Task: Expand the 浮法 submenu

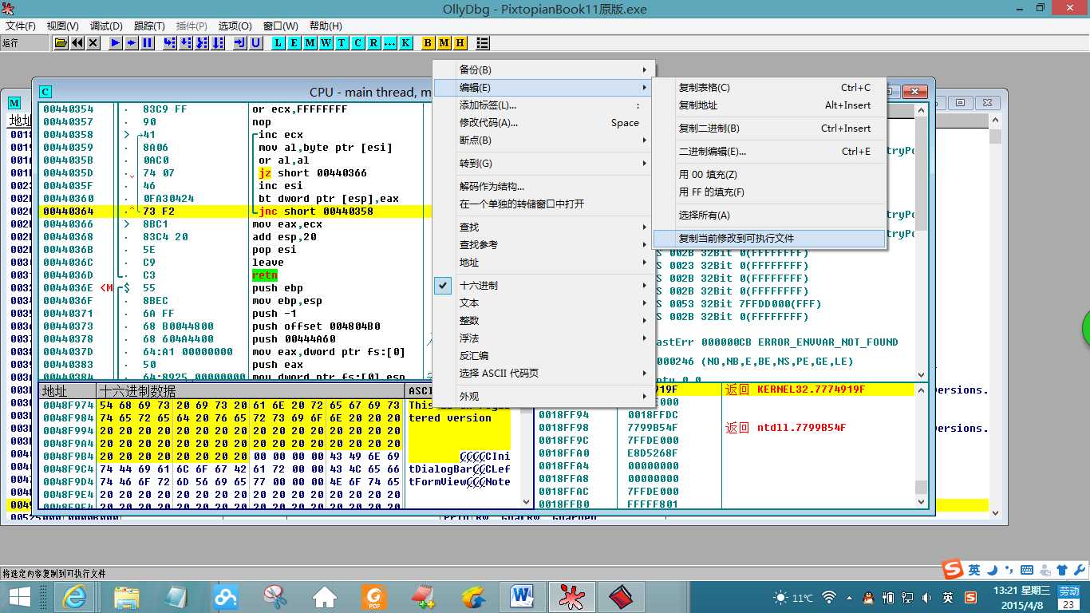Action: (543, 338)
